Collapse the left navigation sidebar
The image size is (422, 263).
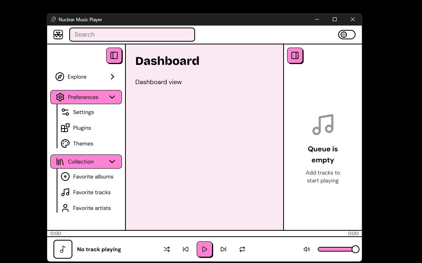coord(114,56)
